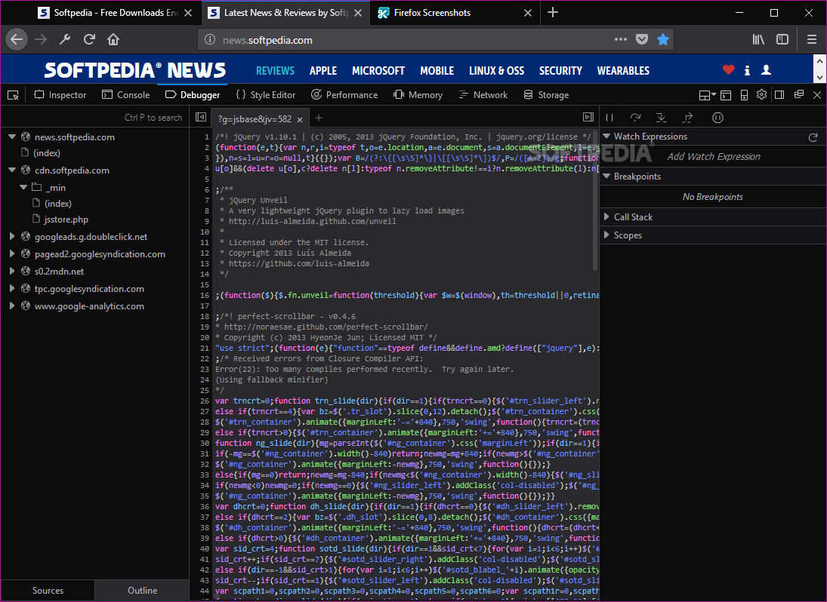Close the jsbase&jv=582 source tab

300,119
